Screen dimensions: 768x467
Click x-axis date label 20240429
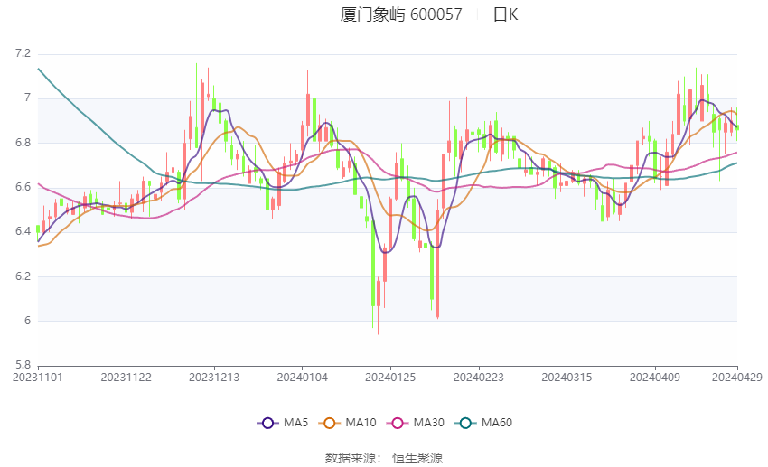(737, 378)
